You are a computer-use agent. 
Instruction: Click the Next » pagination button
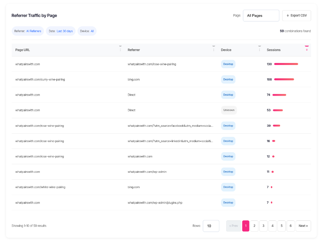(303, 226)
